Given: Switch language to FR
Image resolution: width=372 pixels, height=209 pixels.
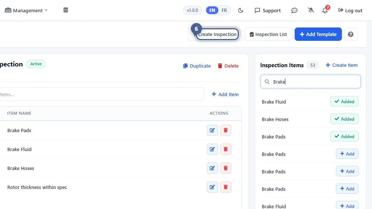Looking at the screenshot, I should click(224, 10).
